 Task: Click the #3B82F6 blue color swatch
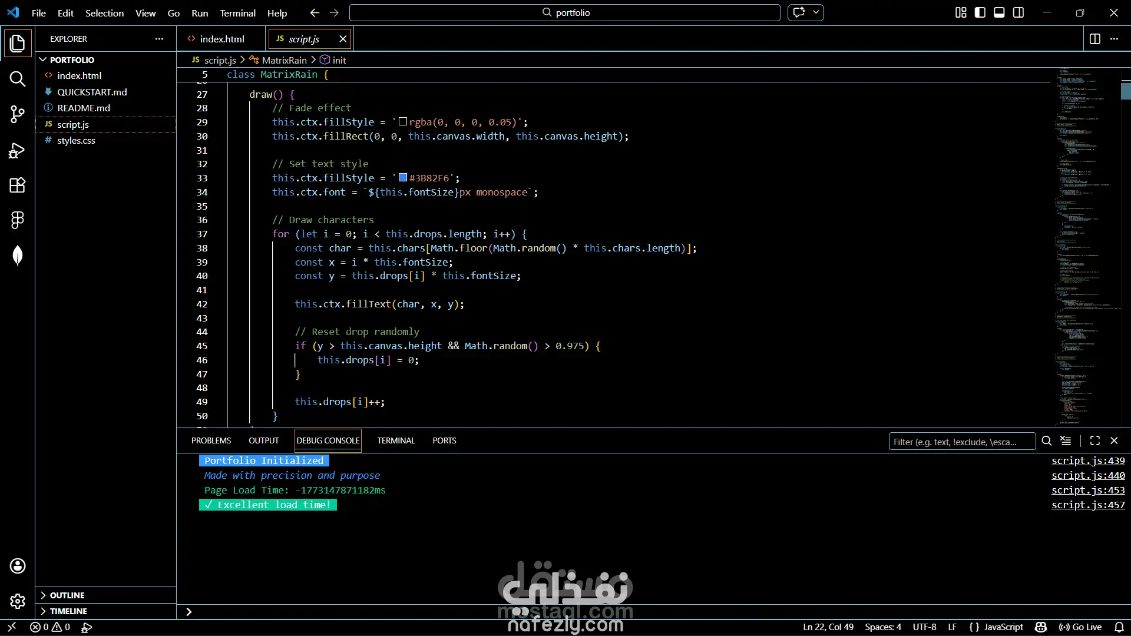(x=403, y=178)
